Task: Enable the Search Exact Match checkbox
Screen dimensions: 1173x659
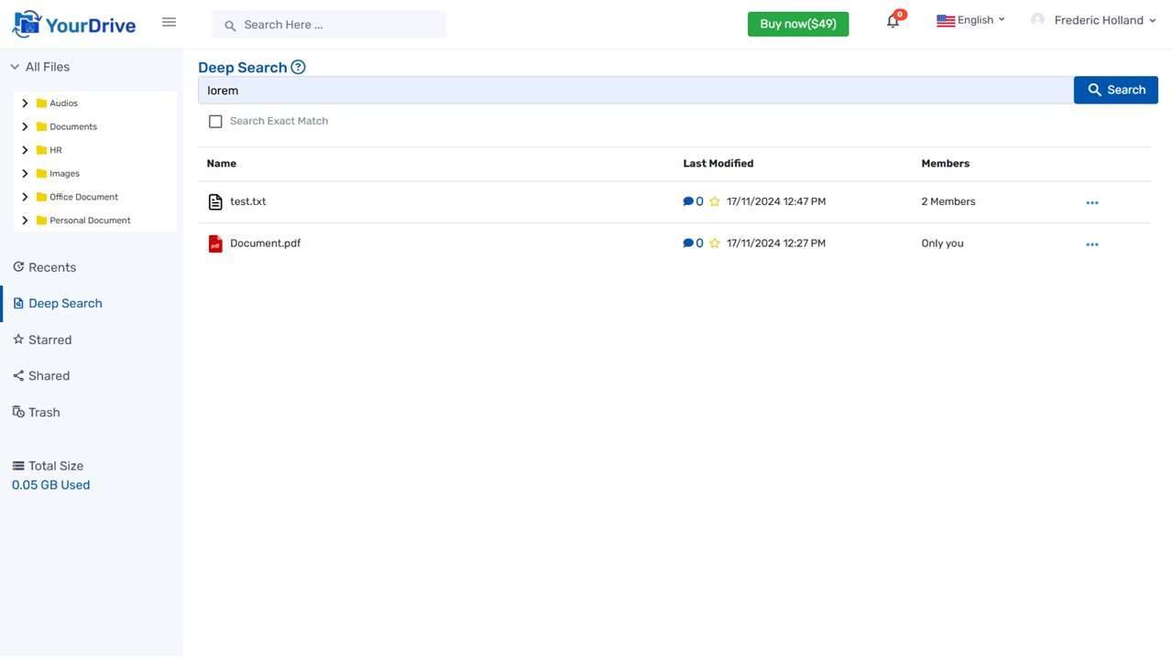Action: 215,121
